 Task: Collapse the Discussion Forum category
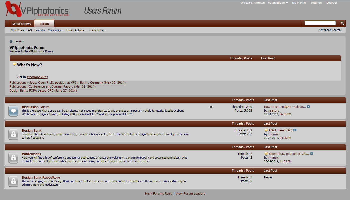211,107
